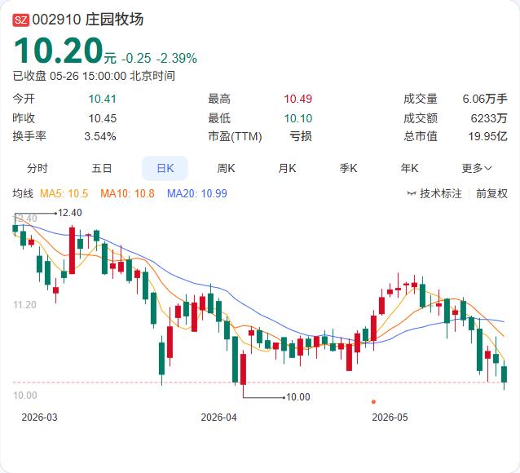
Task: Click the 今开 opening price 10.41
Action: [103, 99]
